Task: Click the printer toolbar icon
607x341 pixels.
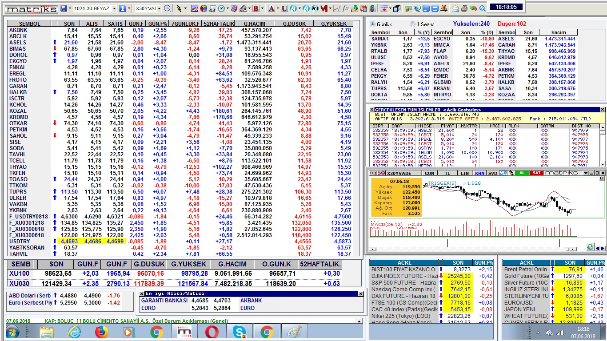Action: coord(464,8)
